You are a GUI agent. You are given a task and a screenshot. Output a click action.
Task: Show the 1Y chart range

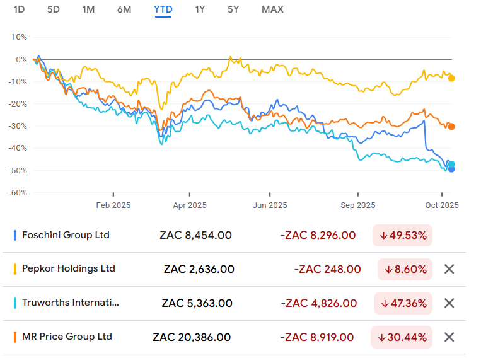click(x=200, y=9)
